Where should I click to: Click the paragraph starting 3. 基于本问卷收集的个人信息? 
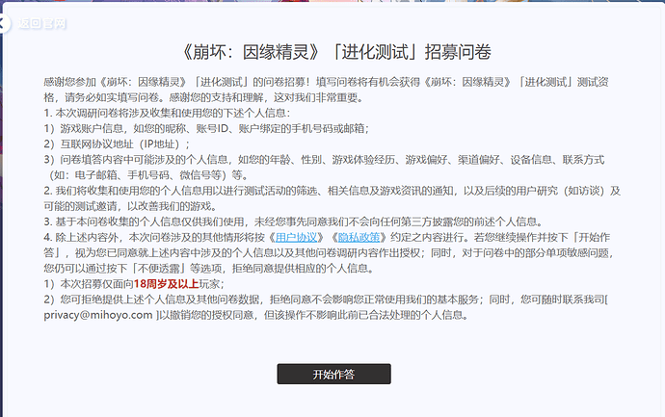[x=294, y=222]
